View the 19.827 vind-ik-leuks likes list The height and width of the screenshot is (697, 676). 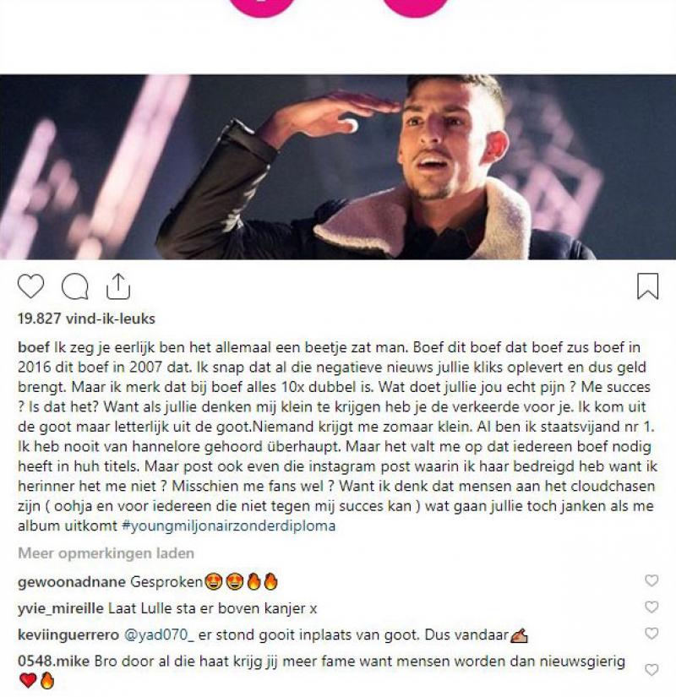click(86, 319)
